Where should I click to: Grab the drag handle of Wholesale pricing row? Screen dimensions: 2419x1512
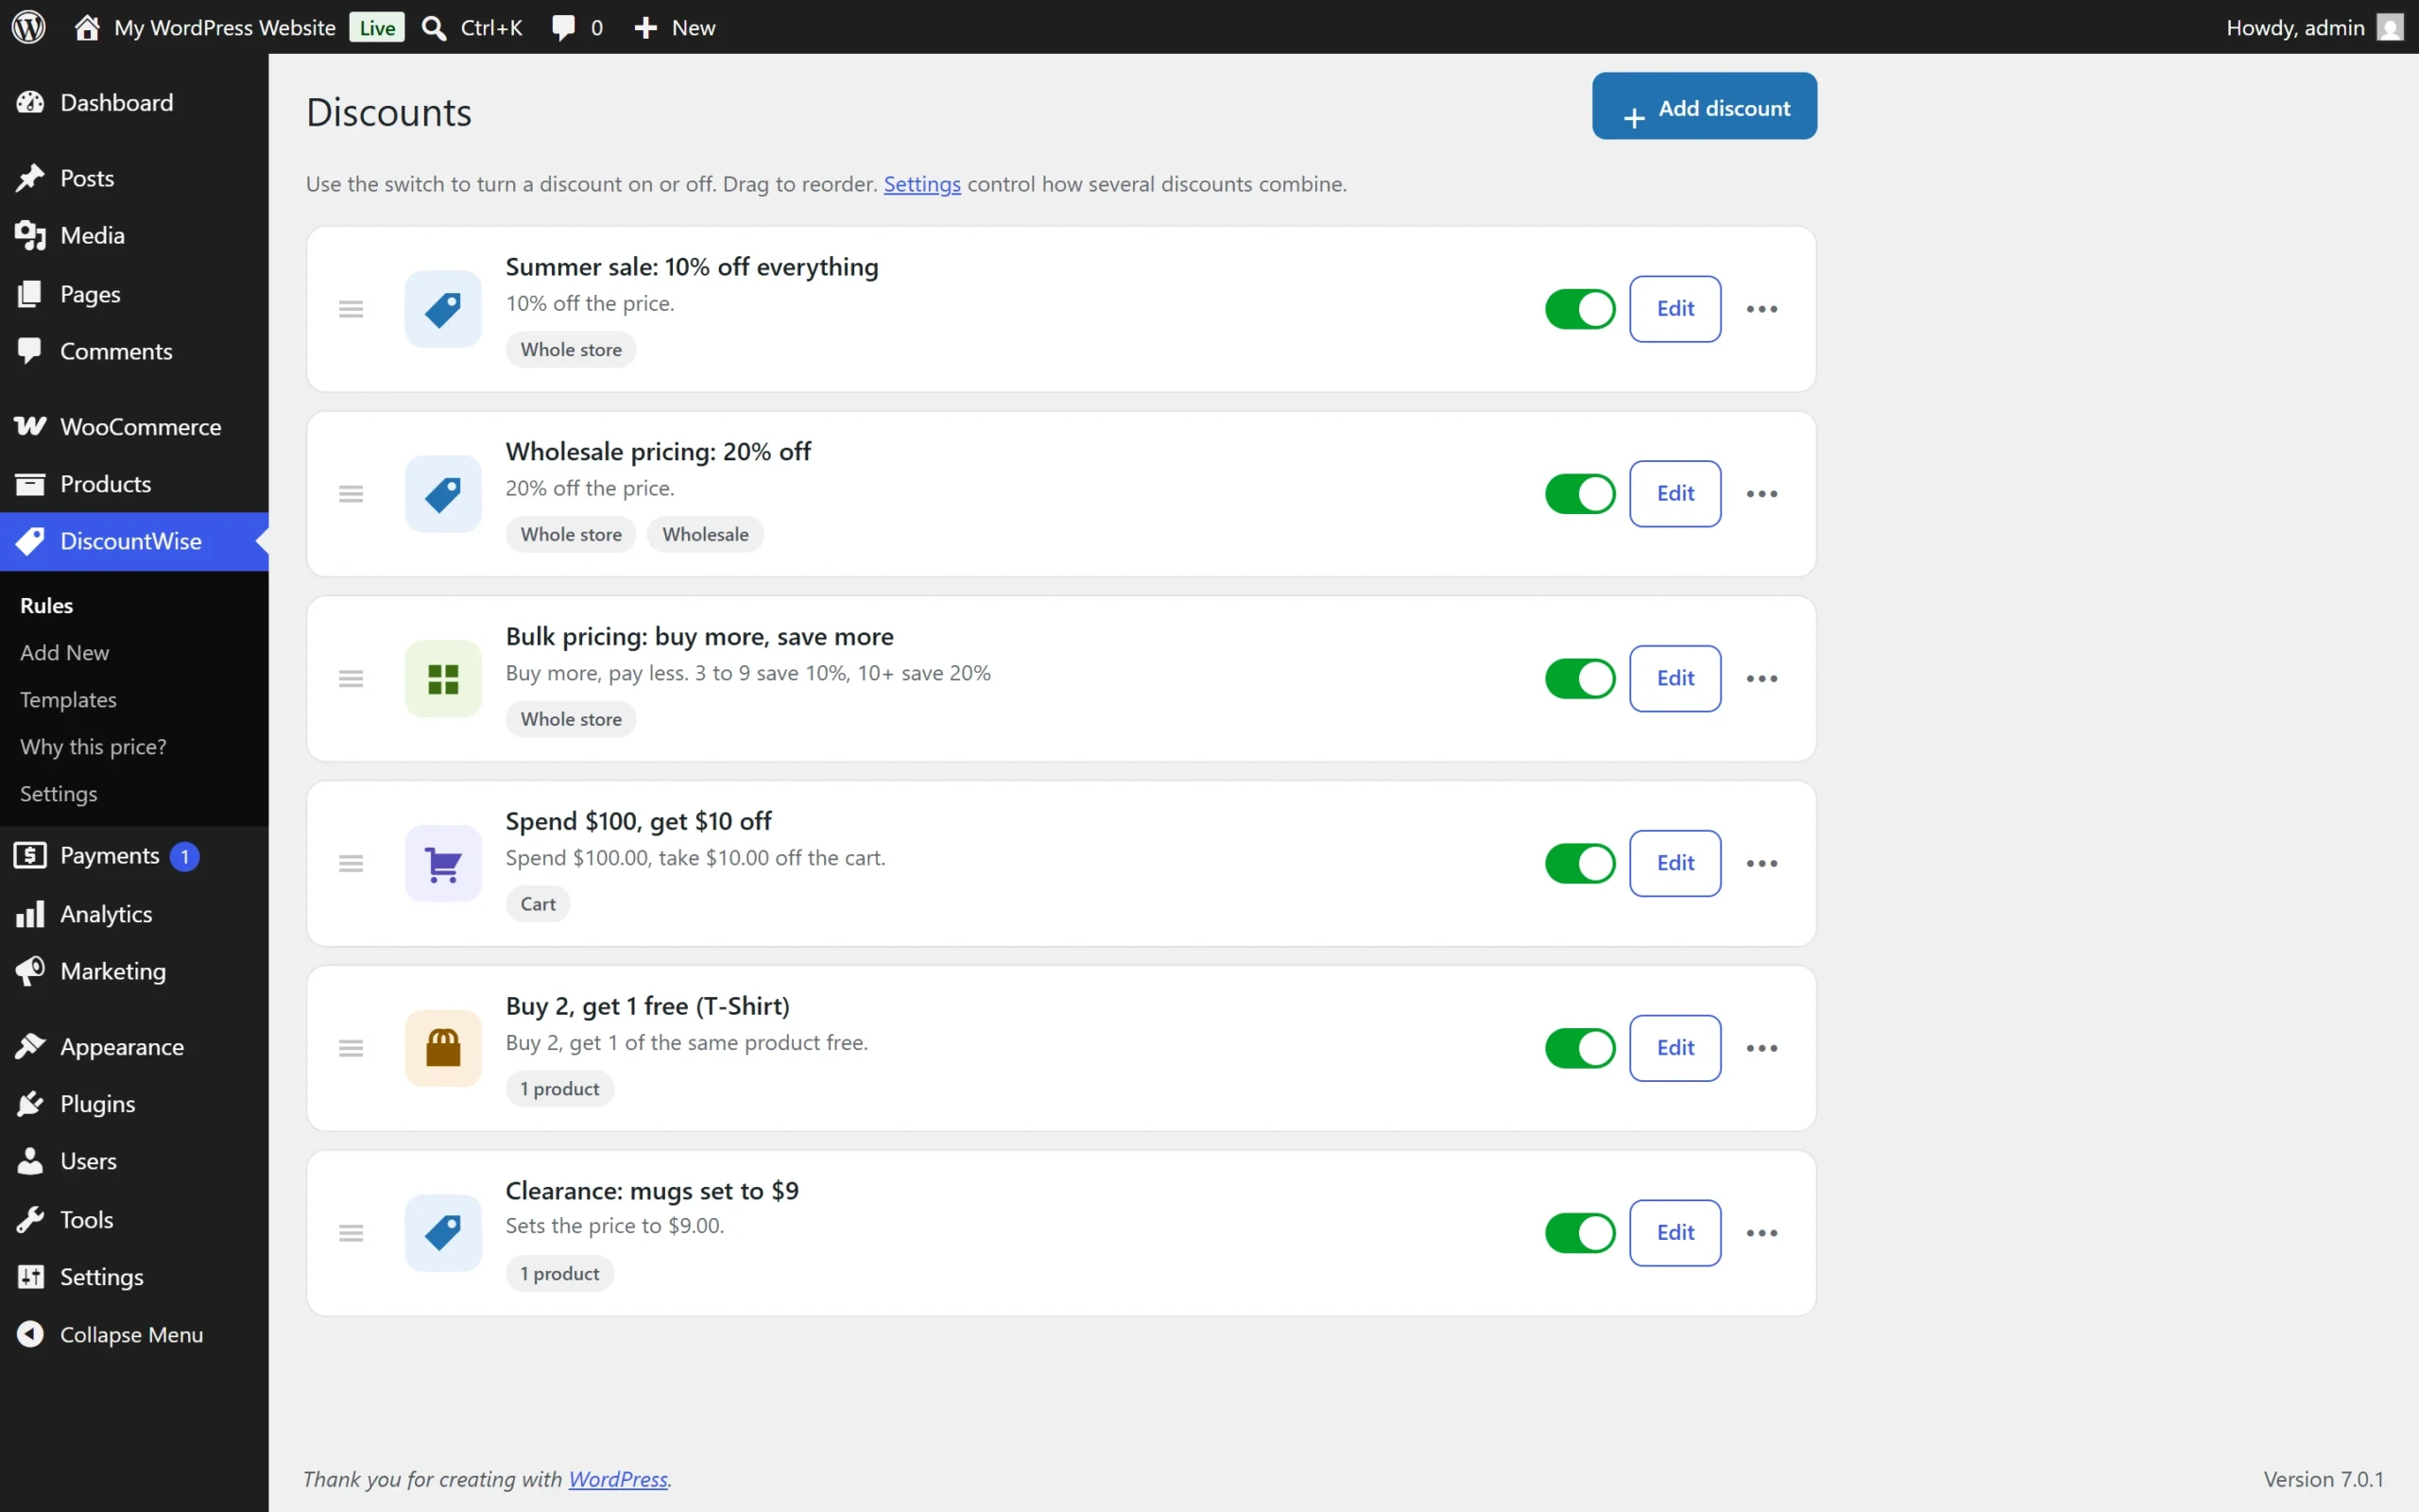pos(351,494)
